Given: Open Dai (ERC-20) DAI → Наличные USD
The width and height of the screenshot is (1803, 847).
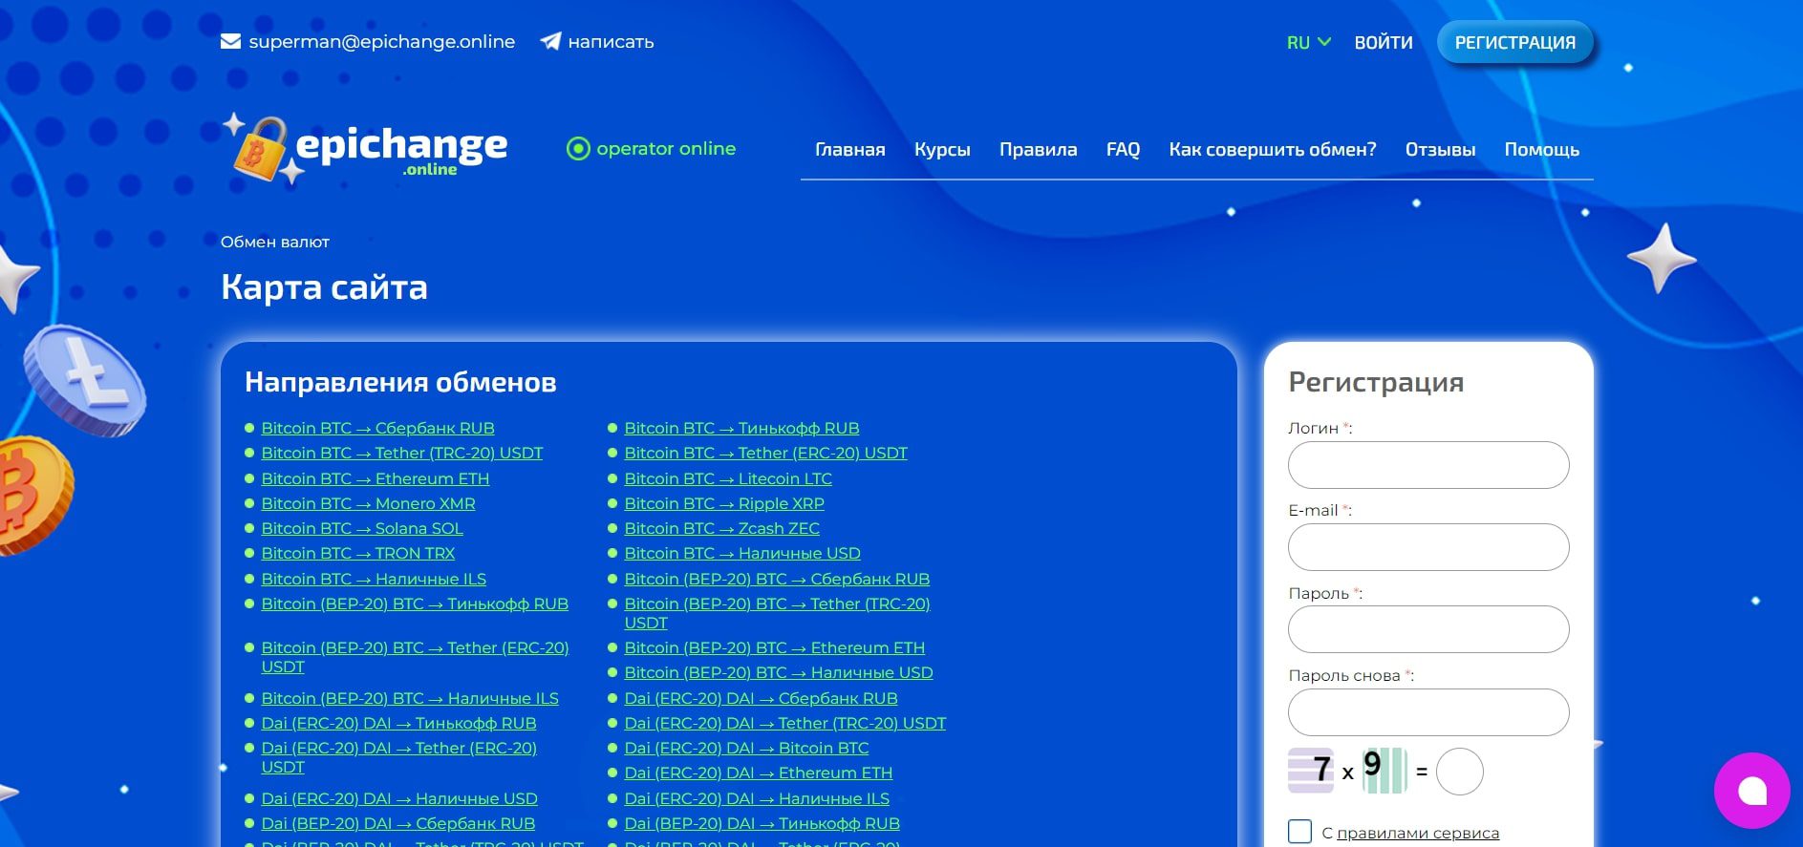Looking at the screenshot, I should point(399,798).
